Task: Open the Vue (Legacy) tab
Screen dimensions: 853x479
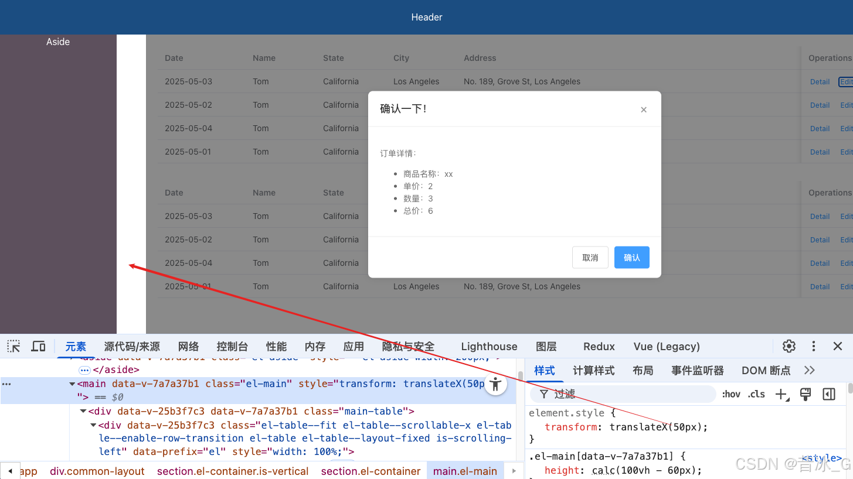Action: coord(667,347)
